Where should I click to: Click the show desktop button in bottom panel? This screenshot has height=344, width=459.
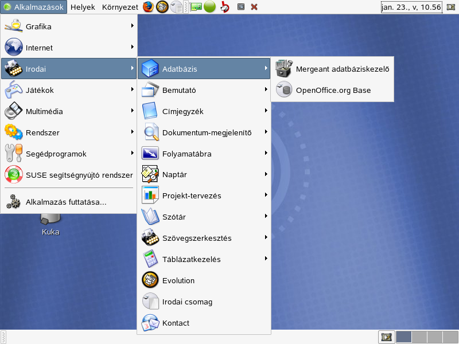click(386, 337)
